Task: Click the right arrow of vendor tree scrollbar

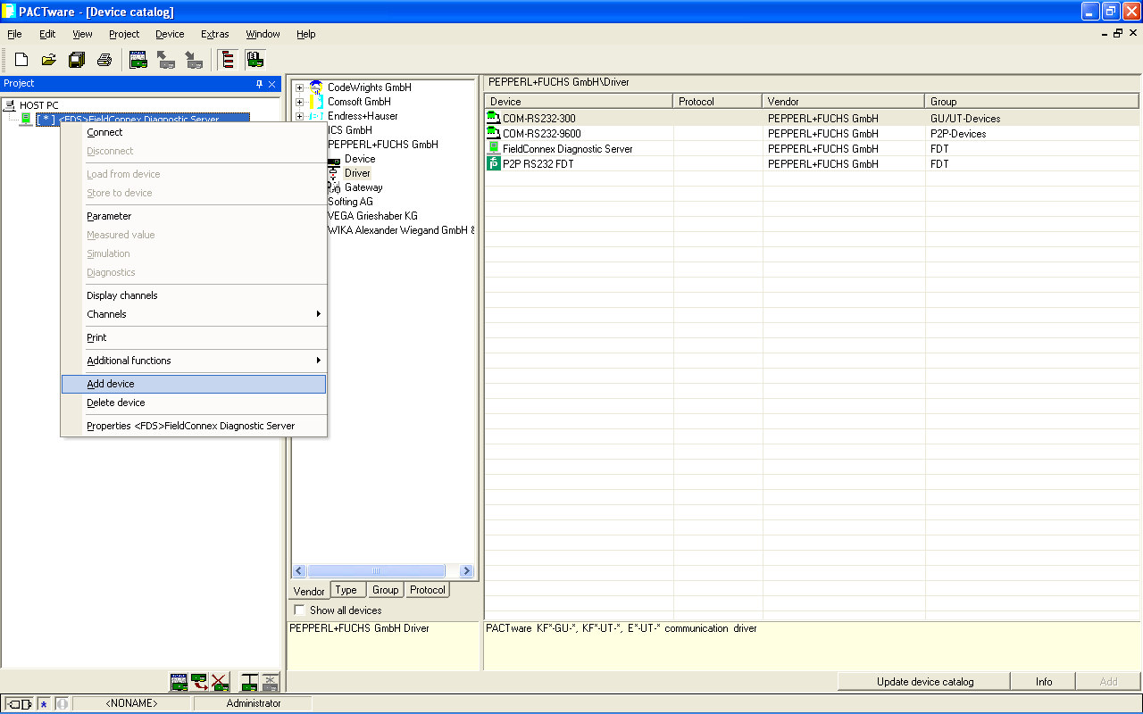Action: pos(466,571)
